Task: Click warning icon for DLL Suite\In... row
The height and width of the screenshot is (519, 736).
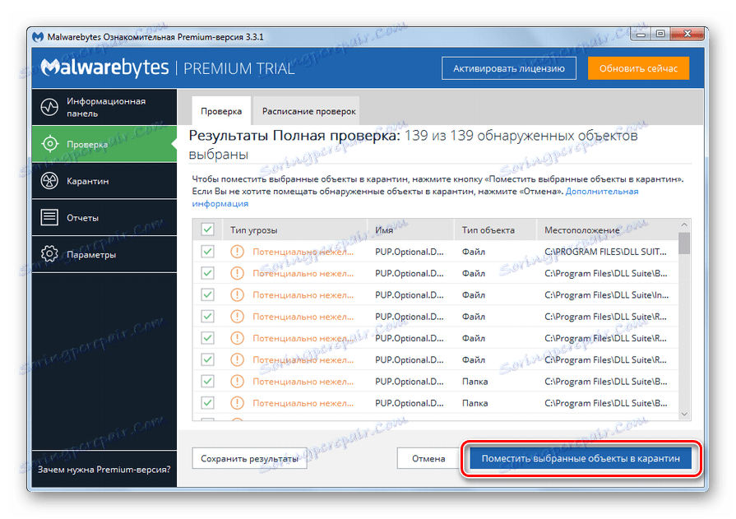Action: click(237, 294)
